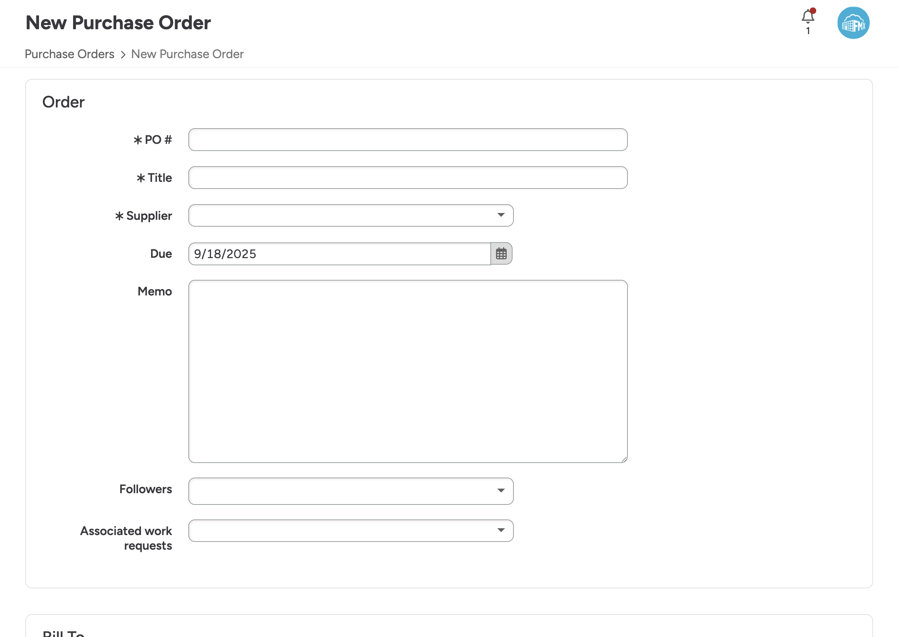Open the FMX account avatar menu
This screenshot has width=899, height=637.
click(853, 23)
